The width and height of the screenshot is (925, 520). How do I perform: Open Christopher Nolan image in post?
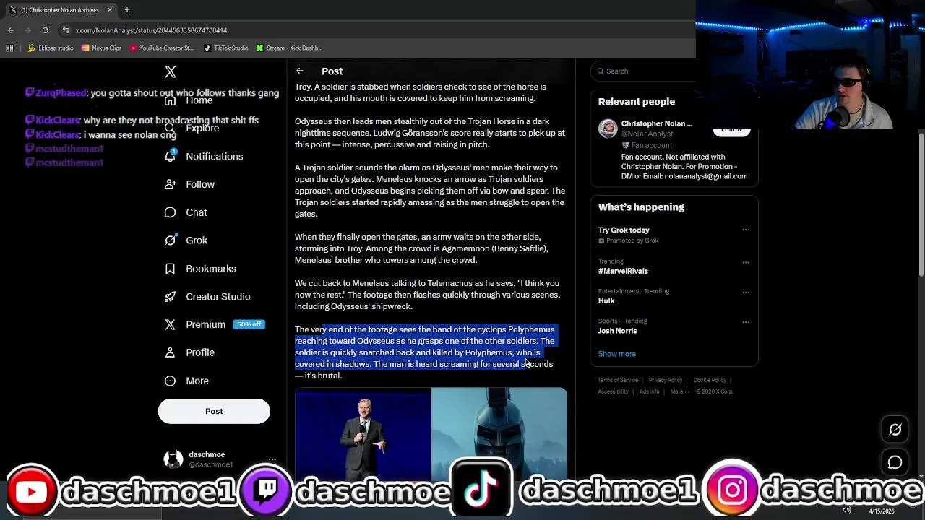(363, 434)
